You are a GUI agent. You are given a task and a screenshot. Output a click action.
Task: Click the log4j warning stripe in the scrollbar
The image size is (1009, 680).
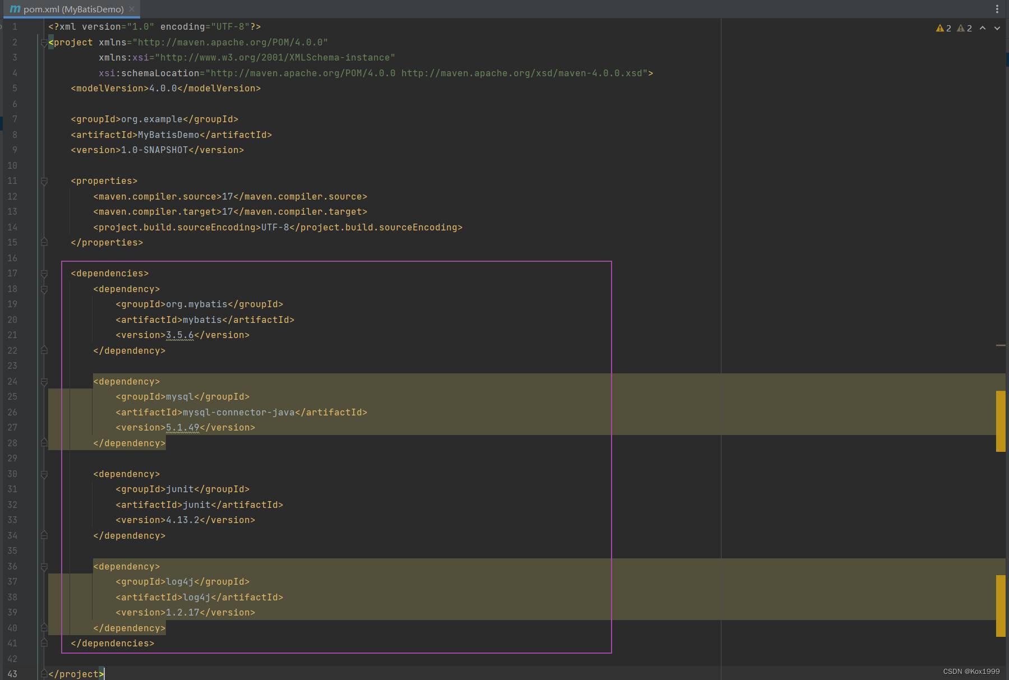point(1001,606)
